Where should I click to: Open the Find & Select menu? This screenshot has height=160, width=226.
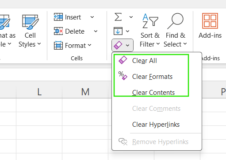pos(175,31)
